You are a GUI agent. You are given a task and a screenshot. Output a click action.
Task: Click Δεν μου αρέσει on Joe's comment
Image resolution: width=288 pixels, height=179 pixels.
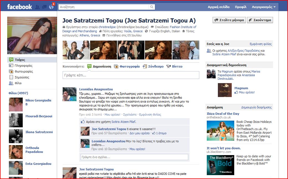click(140, 133)
